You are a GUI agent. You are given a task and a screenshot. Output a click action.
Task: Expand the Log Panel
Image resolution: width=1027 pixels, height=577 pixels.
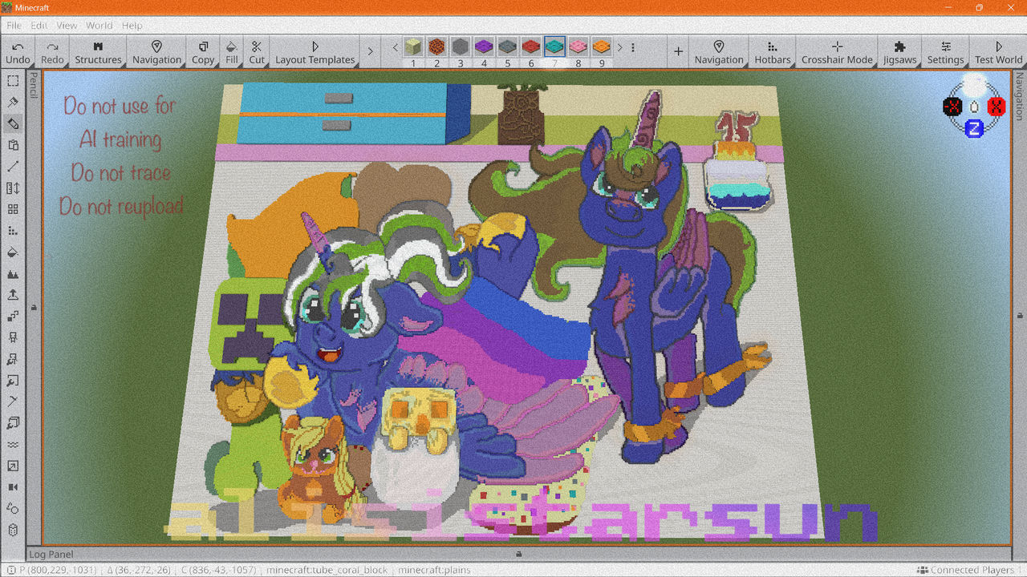[51, 554]
